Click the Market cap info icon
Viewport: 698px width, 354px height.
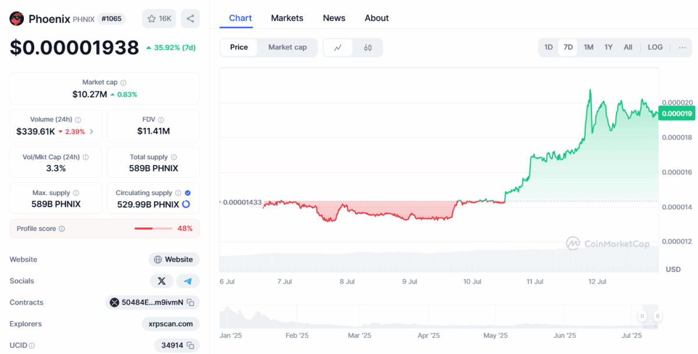[x=123, y=83]
